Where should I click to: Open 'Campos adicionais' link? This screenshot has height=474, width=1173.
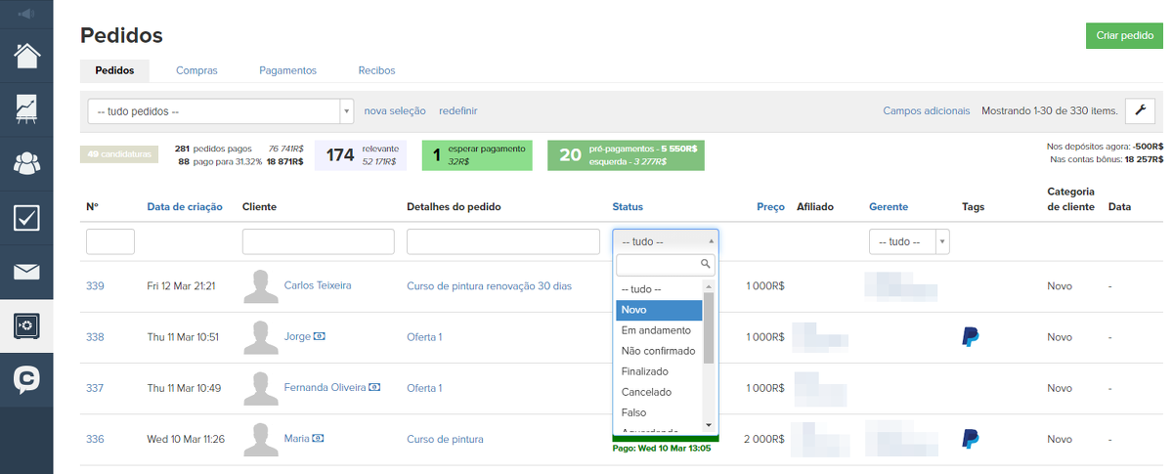coord(926,110)
